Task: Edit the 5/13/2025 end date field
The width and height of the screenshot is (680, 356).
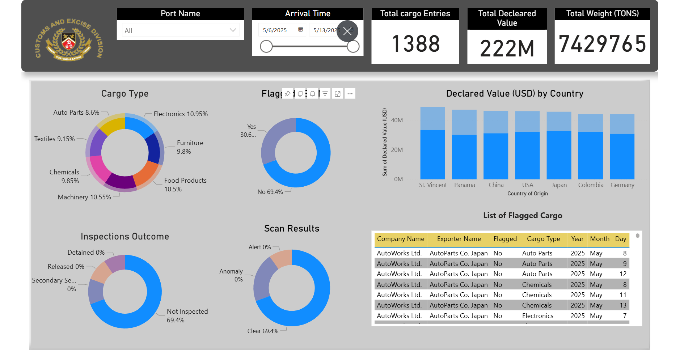Action: click(x=326, y=30)
